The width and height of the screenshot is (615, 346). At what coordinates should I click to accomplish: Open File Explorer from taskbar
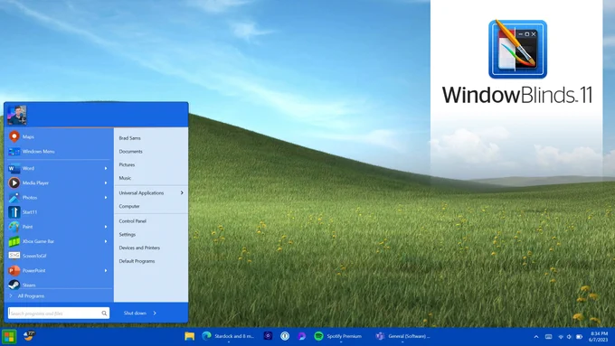189,336
